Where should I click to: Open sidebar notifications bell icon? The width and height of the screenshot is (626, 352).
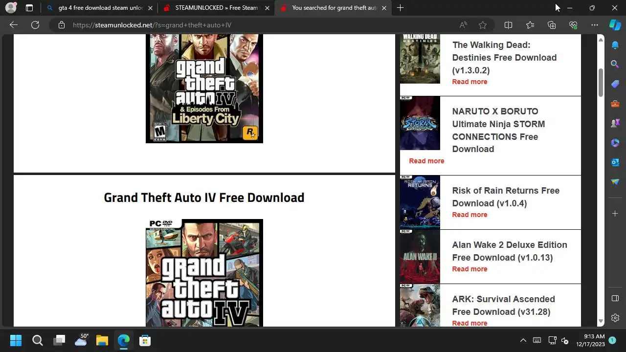[615, 45]
